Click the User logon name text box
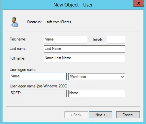This screenshot has width=146, height=124. point(38,76)
